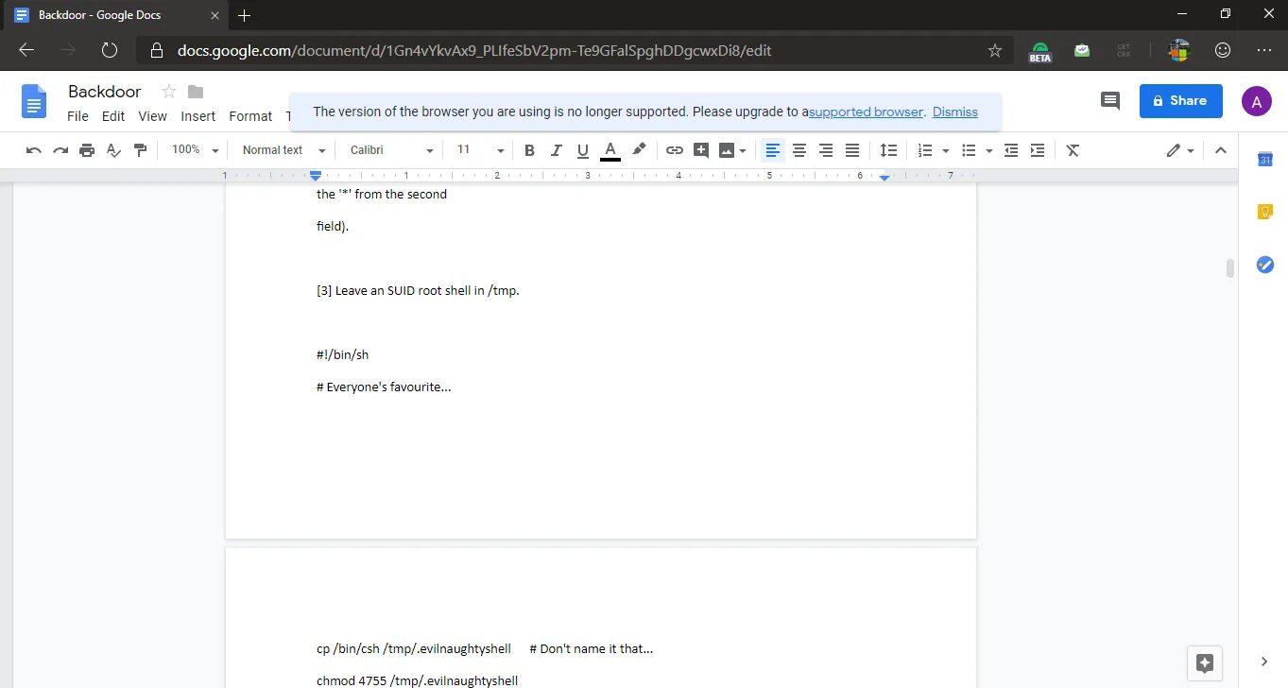
Task: Open the Format menu
Action: 250,116
